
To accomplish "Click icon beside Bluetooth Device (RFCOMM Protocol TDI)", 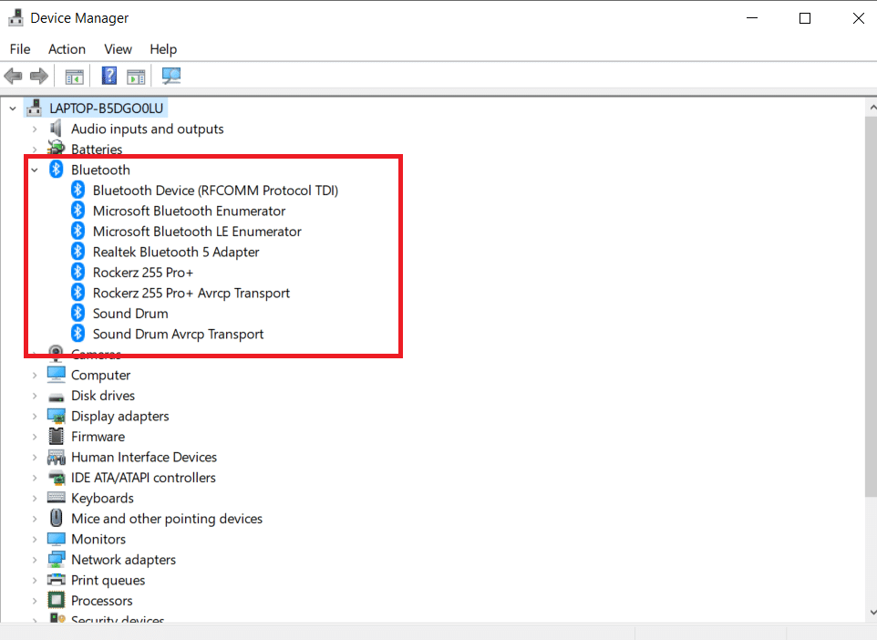I will click(77, 190).
